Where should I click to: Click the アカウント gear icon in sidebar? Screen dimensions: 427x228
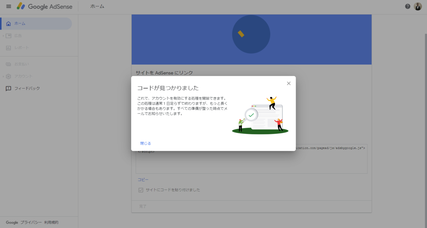[9, 76]
